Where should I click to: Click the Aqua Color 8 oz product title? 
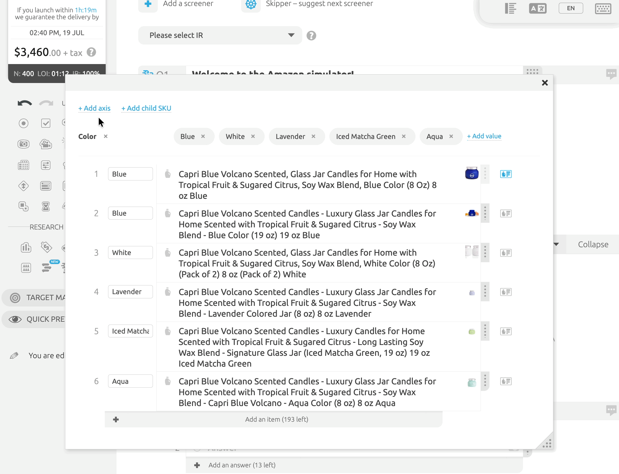pyautogui.click(x=307, y=392)
